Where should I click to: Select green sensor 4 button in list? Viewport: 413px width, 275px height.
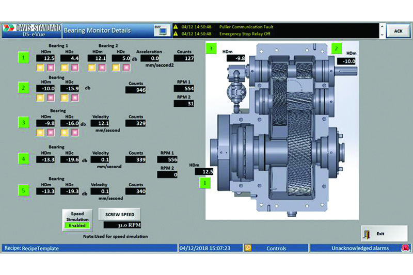pos(23,160)
